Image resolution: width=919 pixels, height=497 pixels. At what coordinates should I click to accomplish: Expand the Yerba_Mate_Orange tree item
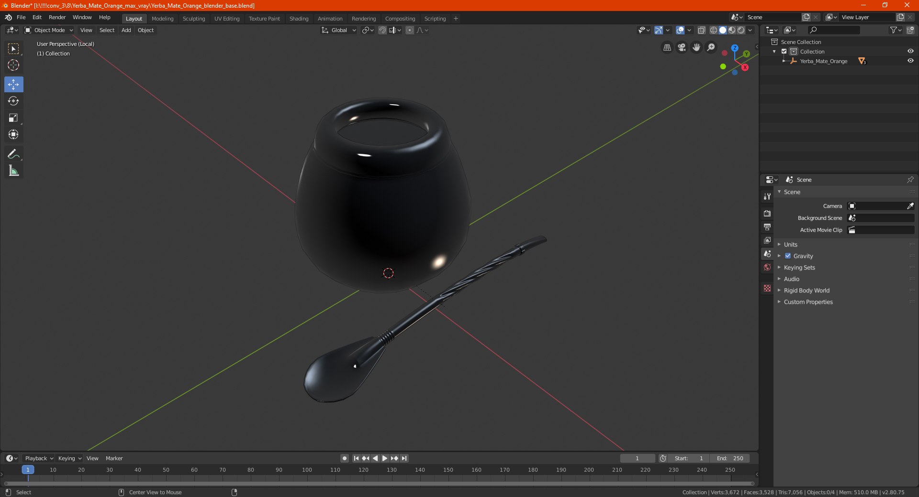click(x=784, y=61)
